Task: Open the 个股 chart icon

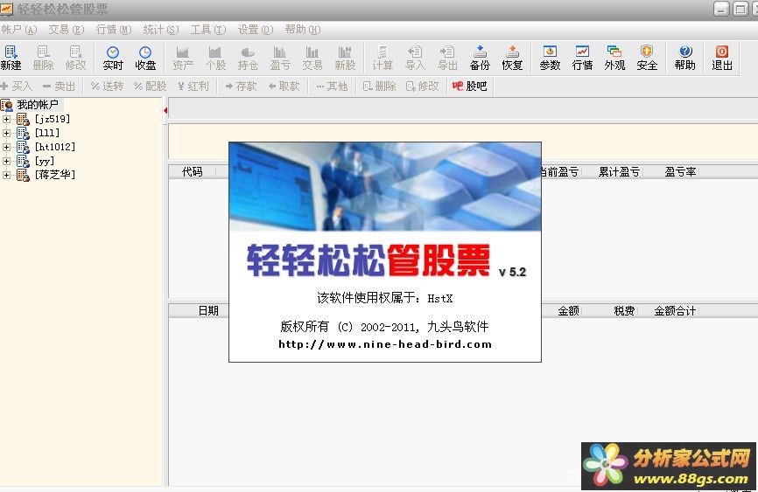Action: point(215,58)
